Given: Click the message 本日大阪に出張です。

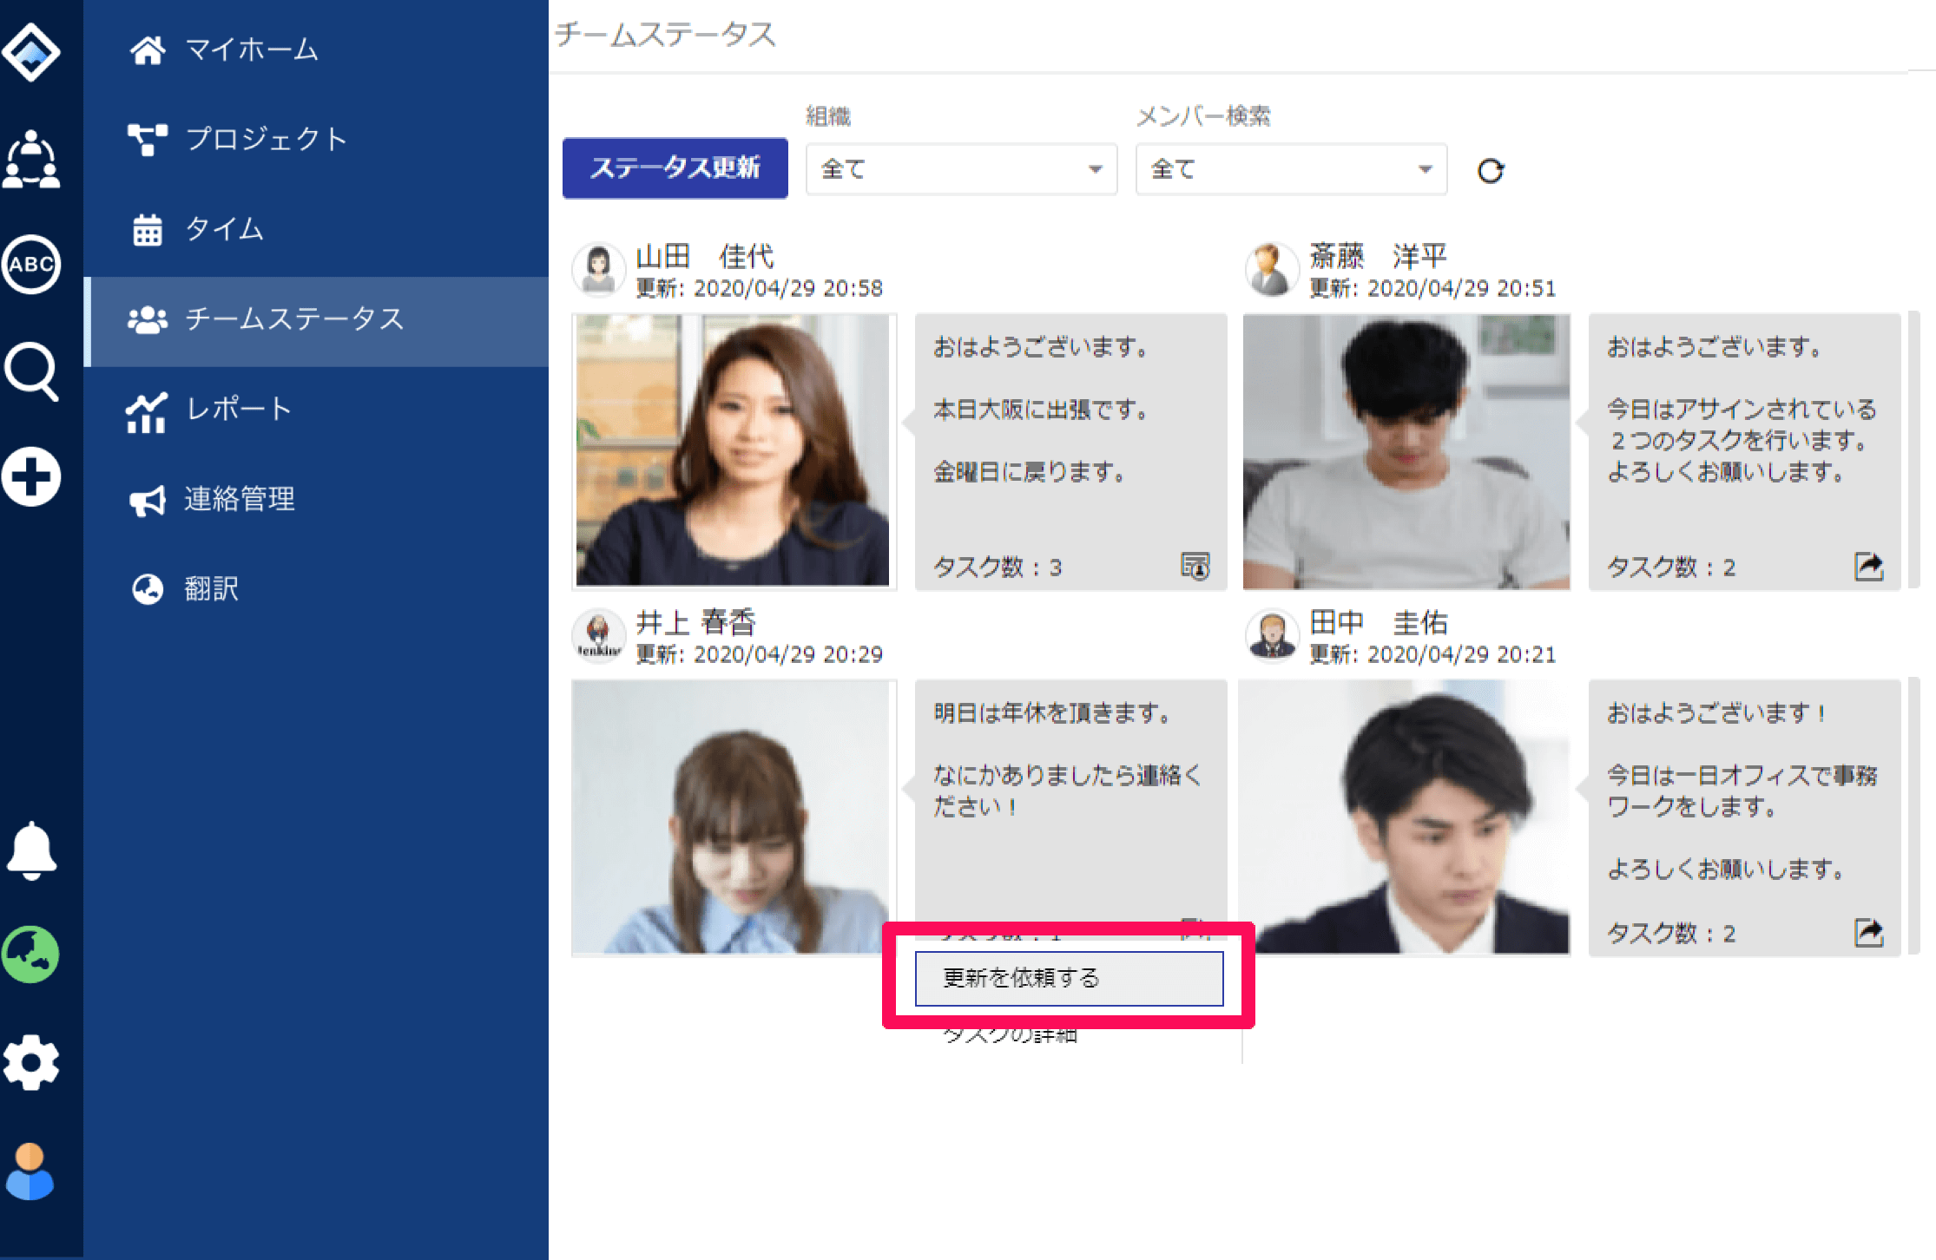Looking at the screenshot, I should (1042, 410).
